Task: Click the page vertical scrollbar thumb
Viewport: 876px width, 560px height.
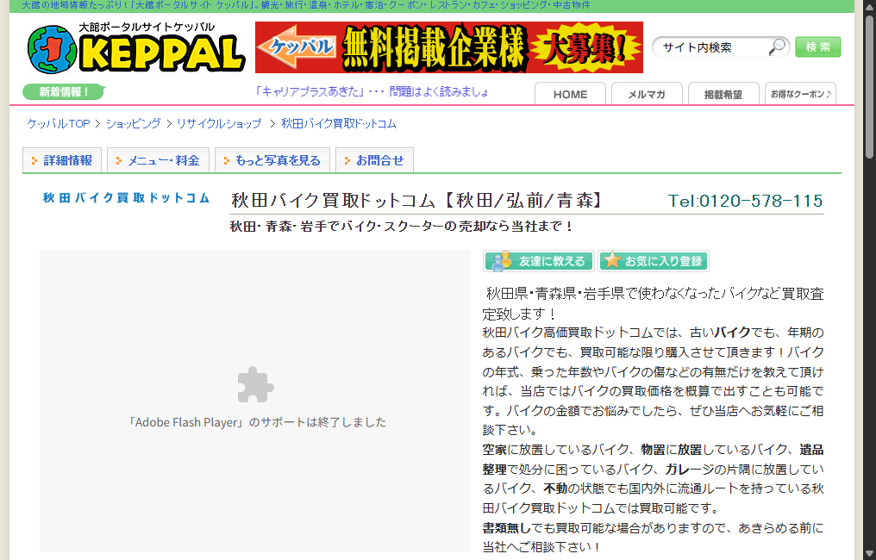Action: coord(869,86)
